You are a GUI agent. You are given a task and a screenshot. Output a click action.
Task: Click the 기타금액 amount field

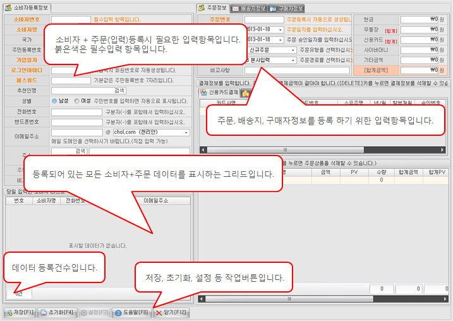click(420, 60)
